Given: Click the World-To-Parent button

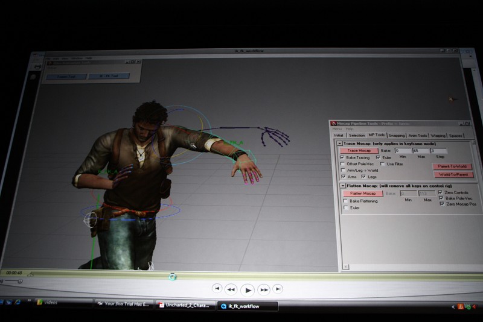Looking at the screenshot, I should [x=453, y=174].
